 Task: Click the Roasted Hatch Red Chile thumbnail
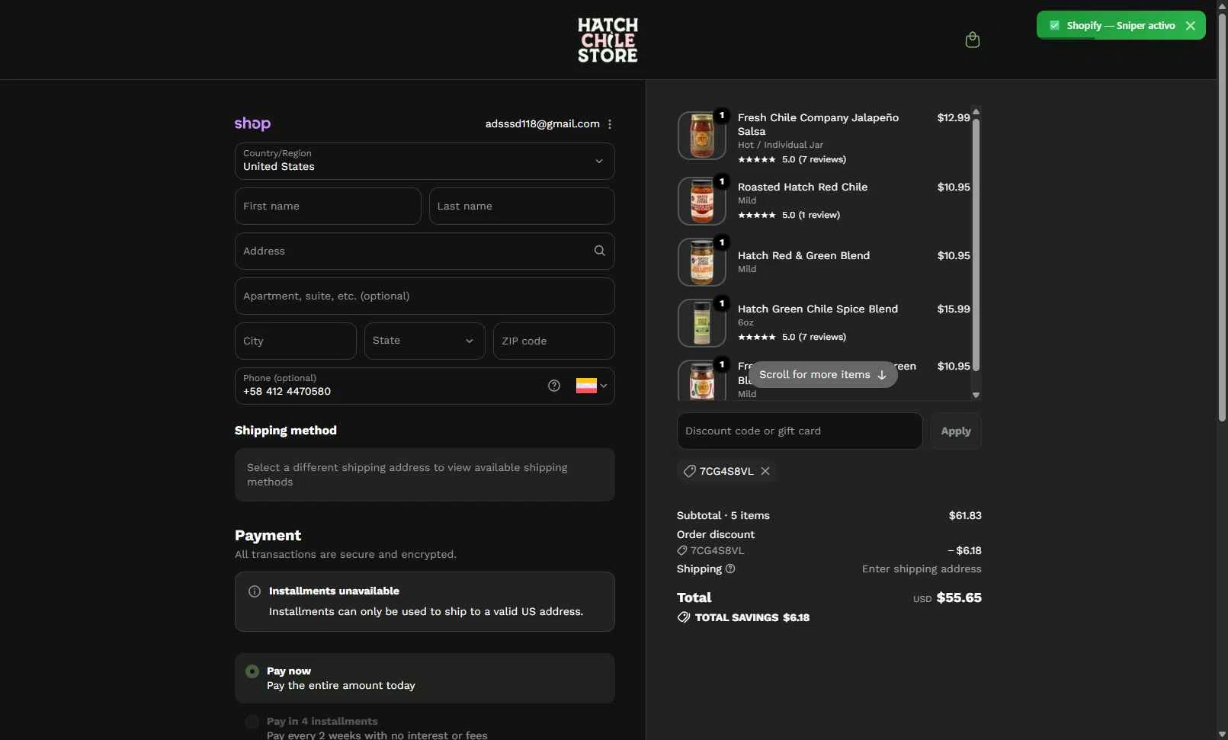(x=701, y=201)
